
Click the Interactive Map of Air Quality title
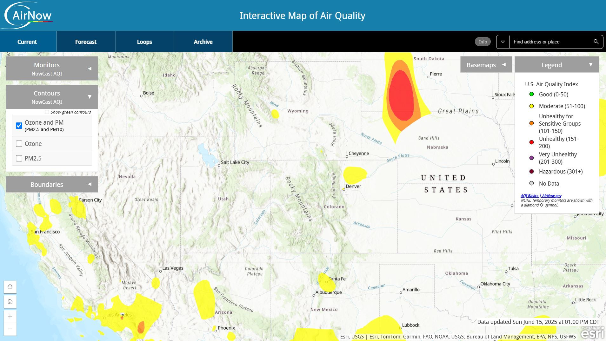pos(302,16)
